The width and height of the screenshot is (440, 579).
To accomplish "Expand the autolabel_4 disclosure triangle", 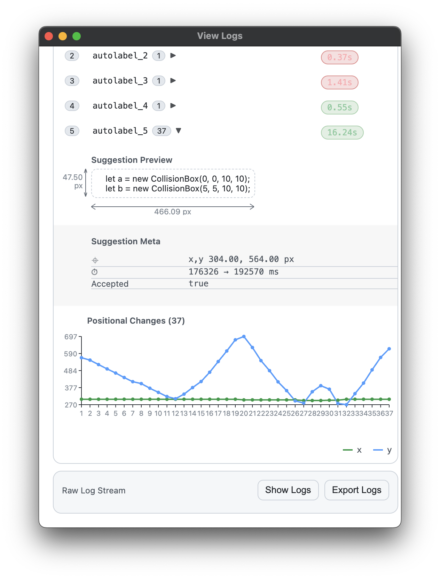I will tap(173, 106).
